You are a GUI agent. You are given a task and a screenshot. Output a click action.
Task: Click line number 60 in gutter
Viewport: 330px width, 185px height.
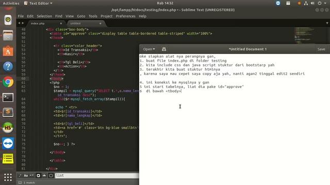pyautogui.click(x=23, y=79)
